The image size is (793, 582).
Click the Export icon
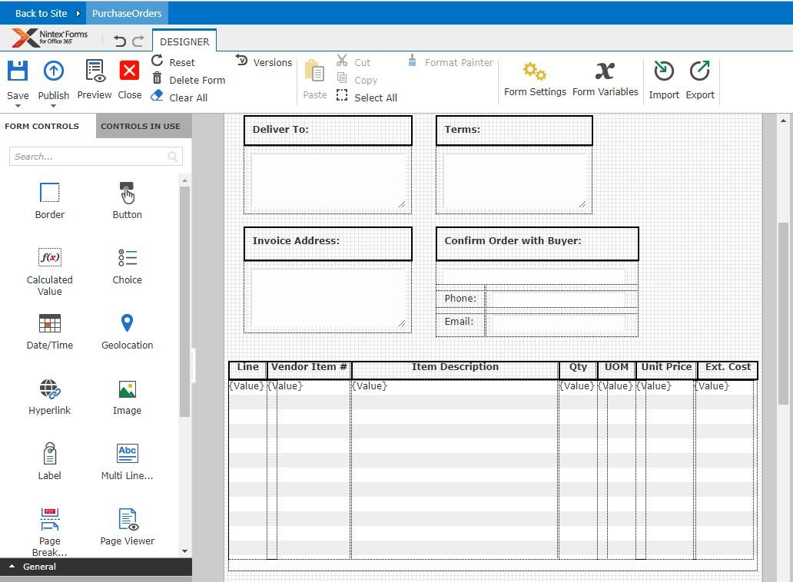coord(699,71)
